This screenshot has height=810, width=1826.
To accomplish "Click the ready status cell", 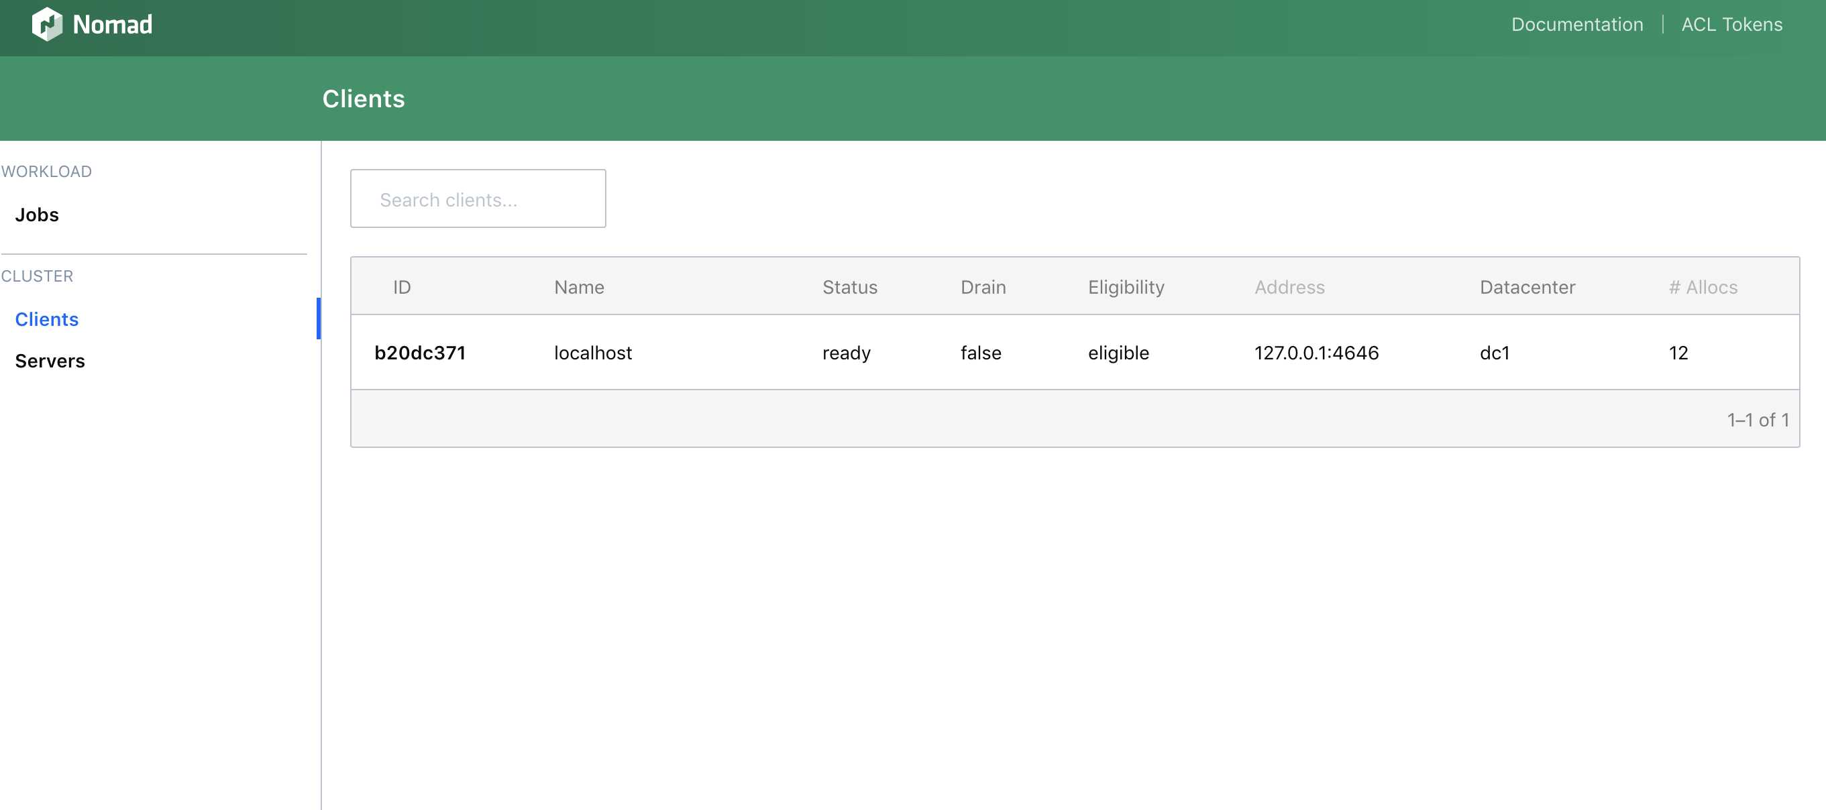I will (847, 353).
